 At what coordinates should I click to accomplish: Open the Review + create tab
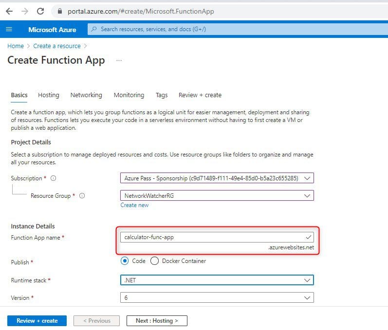(x=200, y=95)
